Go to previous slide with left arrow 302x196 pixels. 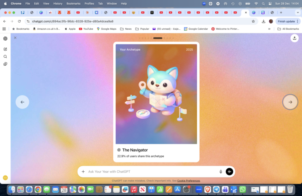(22, 102)
